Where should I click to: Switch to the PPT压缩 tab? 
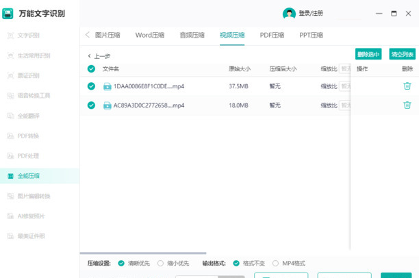click(311, 35)
